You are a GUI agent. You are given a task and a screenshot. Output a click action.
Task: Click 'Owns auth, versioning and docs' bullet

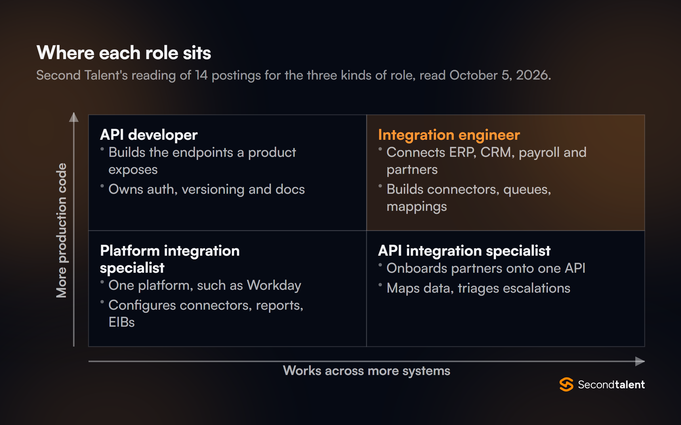coord(207,189)
